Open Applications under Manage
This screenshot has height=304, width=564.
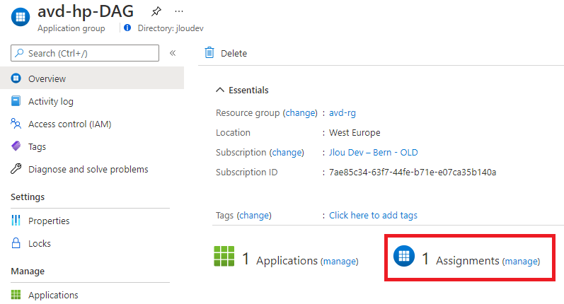tap(53, 295)
